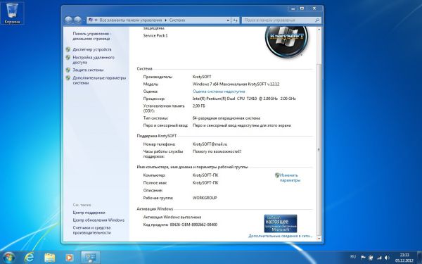Refresh the address bar view
422x264 pixels.
235,20
